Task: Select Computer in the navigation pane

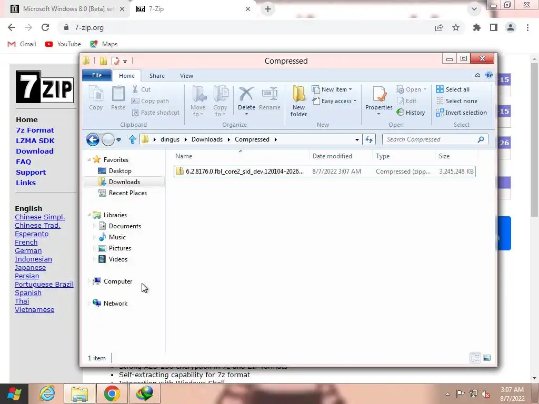Action: (117, 281)
